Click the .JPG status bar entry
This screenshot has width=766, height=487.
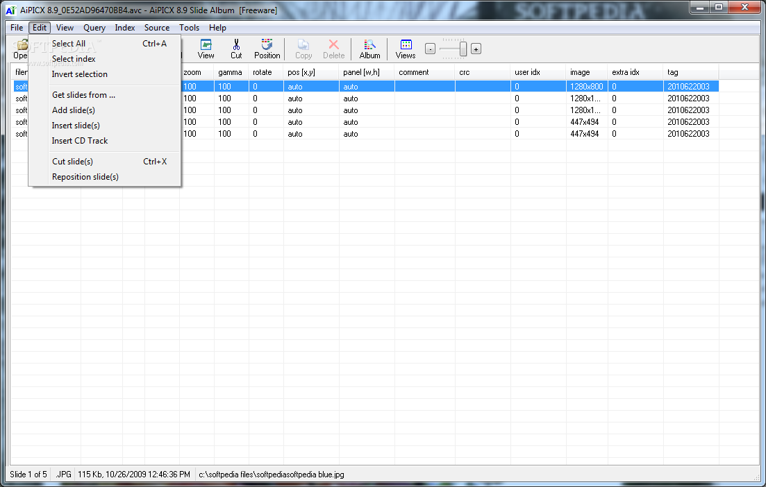point(63,475)
